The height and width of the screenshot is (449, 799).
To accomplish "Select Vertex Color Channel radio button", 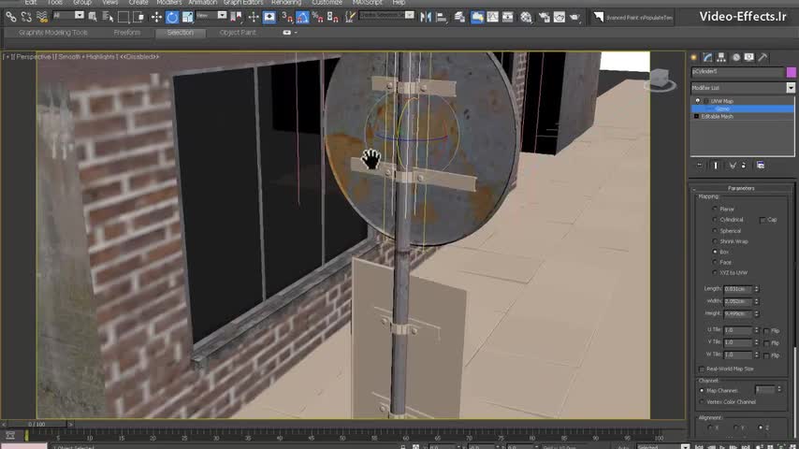I will coord(702,402).
